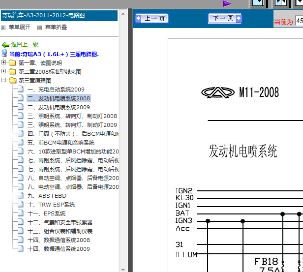Screen dimensions: 303x272
Task: Click the ILLUM rail label
Action: tap(186, 255)
